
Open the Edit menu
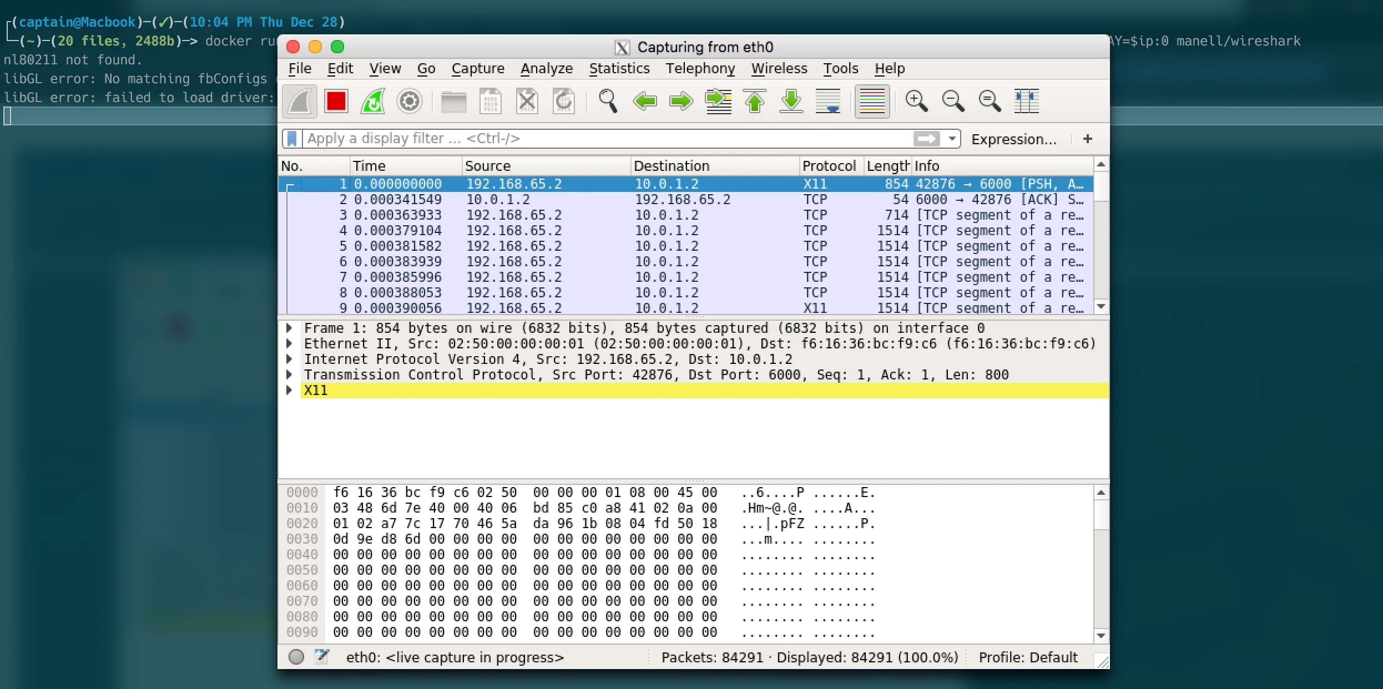tap(340, 69)
